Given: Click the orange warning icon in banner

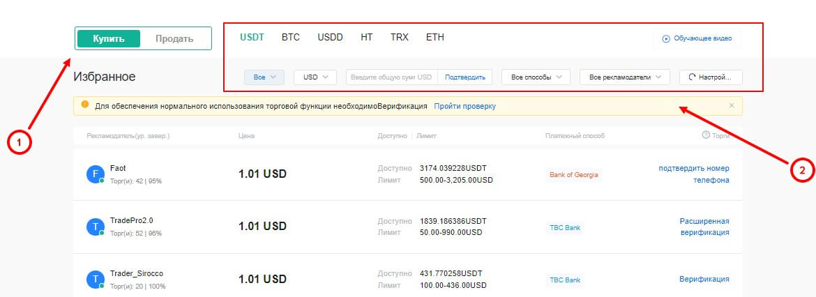Looking at the screenshot, I should pos(85,105).
